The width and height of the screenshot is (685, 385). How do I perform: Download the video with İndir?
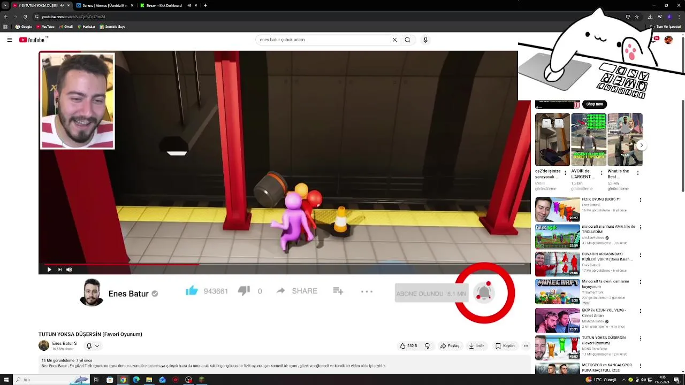pos(476,346)
